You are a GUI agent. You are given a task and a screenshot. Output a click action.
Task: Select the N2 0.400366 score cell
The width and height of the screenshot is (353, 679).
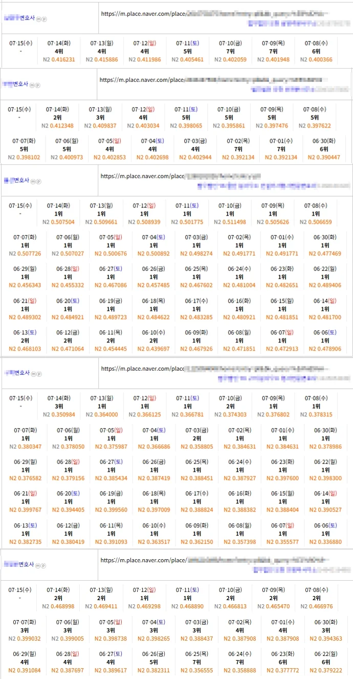pyautogui.click(x=316, y=59)
